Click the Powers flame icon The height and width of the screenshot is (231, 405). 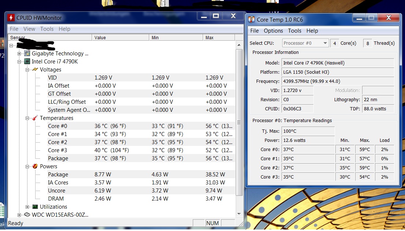pyautogui.click(x=35, y=166)
